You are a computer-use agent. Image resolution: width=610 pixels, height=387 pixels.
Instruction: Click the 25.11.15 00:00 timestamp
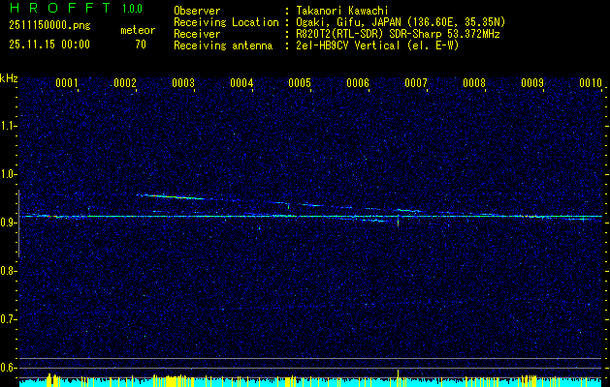[48, 44]
